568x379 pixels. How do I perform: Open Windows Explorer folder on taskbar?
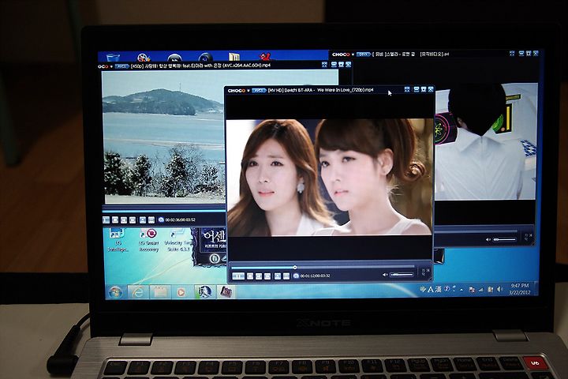[x=160, y=292]
